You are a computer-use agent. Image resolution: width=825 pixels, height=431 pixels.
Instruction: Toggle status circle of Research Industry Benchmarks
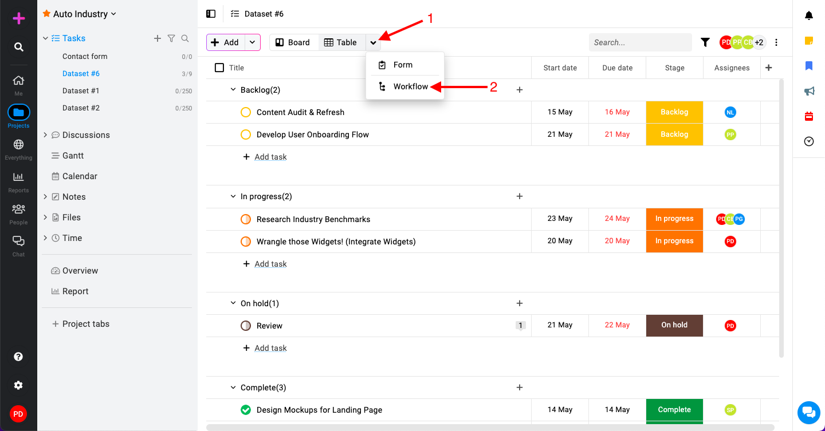point(246,219)
